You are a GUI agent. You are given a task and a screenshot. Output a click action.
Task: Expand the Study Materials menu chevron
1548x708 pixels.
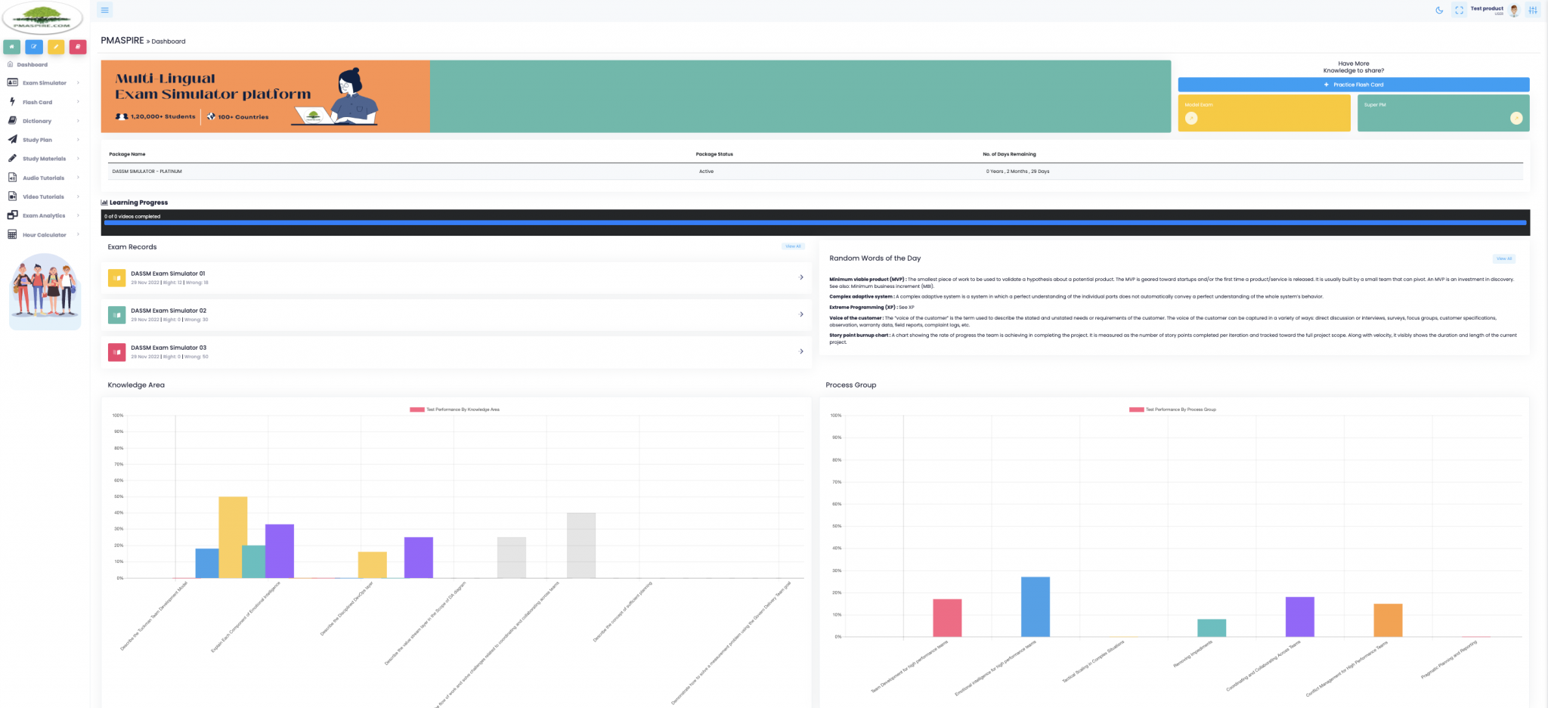click(x=78, y=158)
